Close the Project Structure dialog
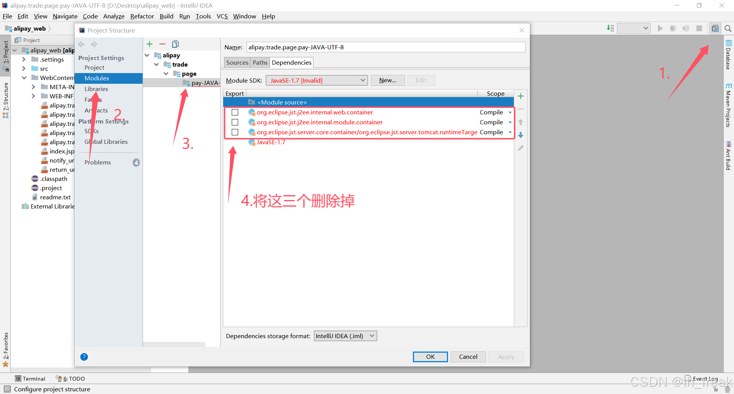Viewport: 734px width, 394px height. (x=522, y=30)
